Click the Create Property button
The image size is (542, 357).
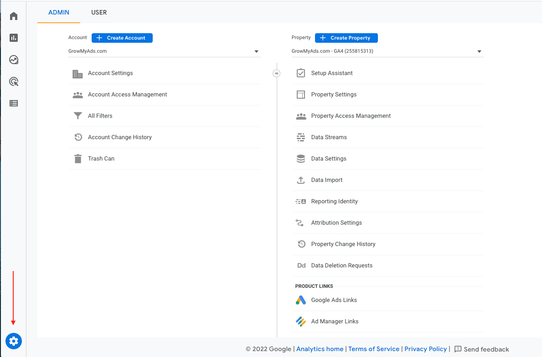tap(346, 38)
